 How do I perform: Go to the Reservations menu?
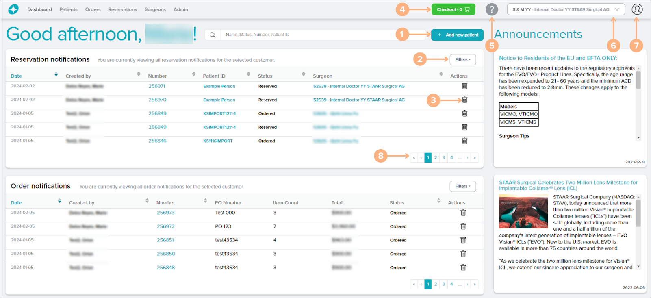pyautogui.click(x=122, y=9)
